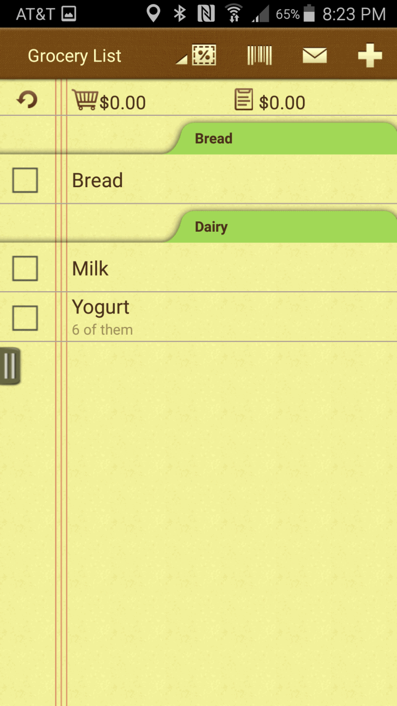This screenshot has height=706, width=397.
Task: Email the list via envelope icon
Action: pos(315,55)
